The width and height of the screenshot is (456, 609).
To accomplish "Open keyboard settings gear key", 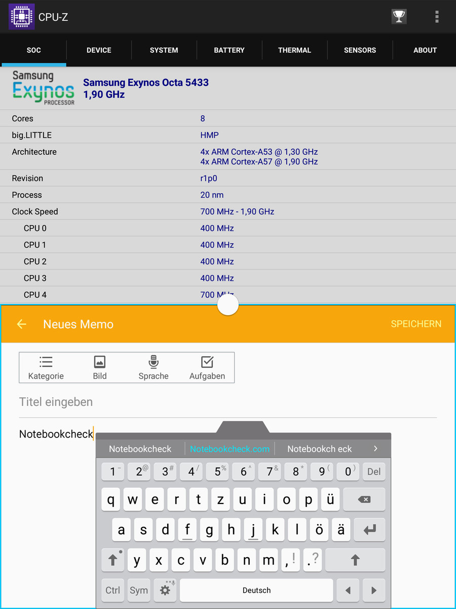I will click(165, 590).
